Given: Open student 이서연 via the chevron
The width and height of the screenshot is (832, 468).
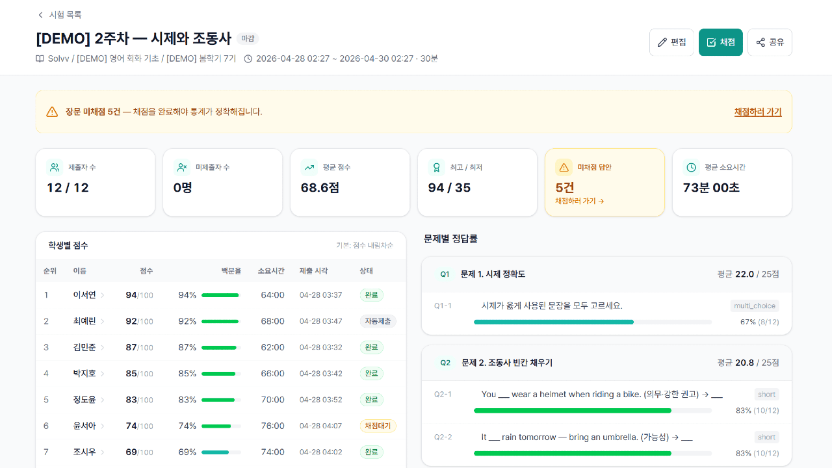Looking at the screenshot, I should tap(103, 295).
